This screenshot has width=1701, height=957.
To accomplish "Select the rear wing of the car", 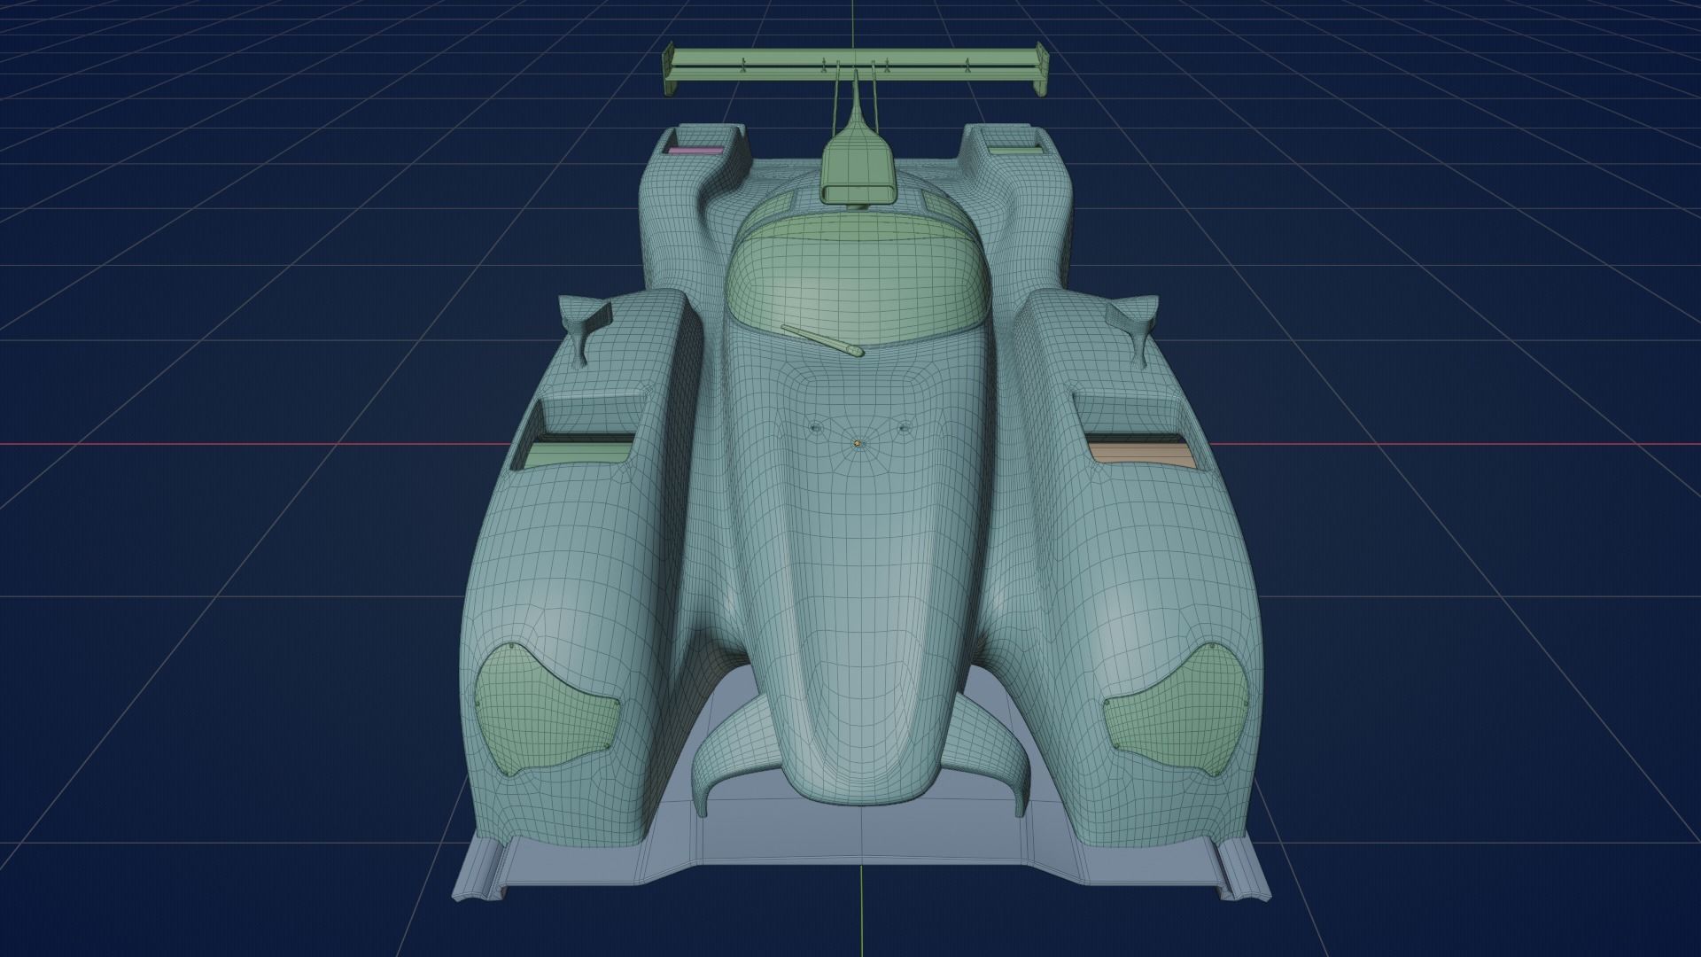I will click(856, 70).
